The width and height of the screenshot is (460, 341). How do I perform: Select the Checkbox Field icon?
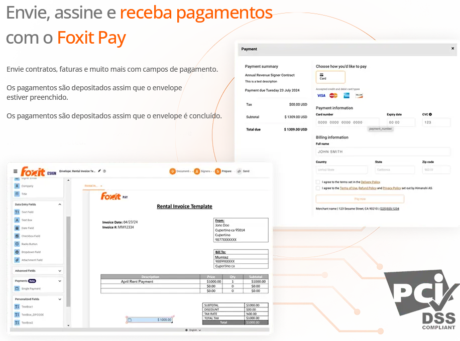click(17, 236)
